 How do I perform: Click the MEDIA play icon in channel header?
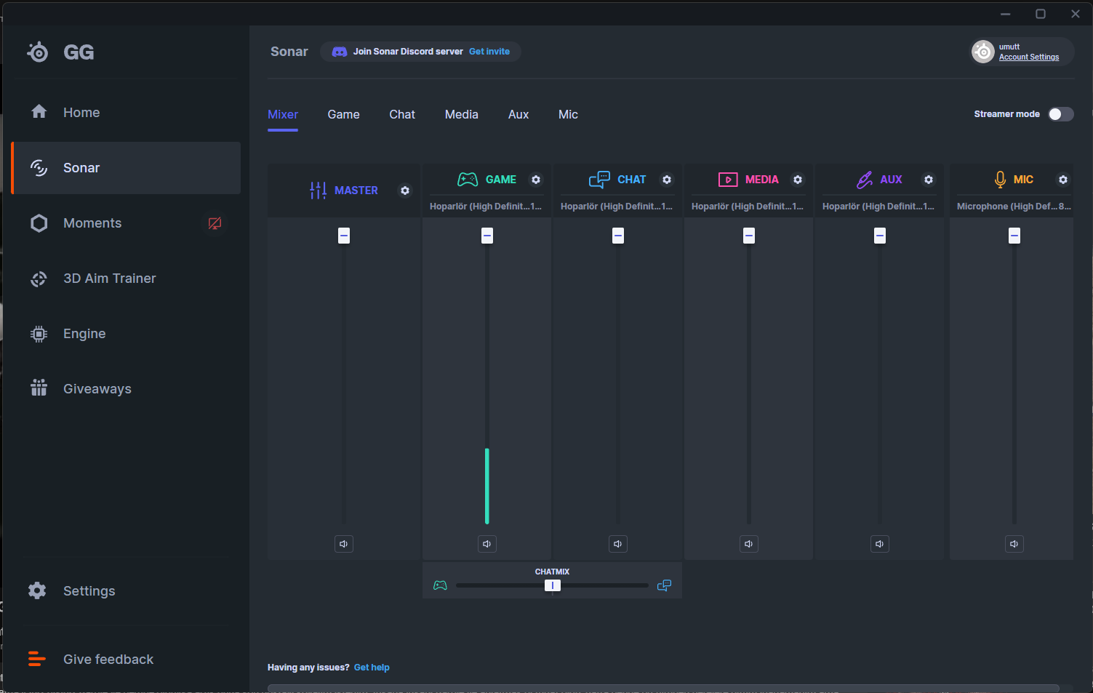(x=728, y=180)
